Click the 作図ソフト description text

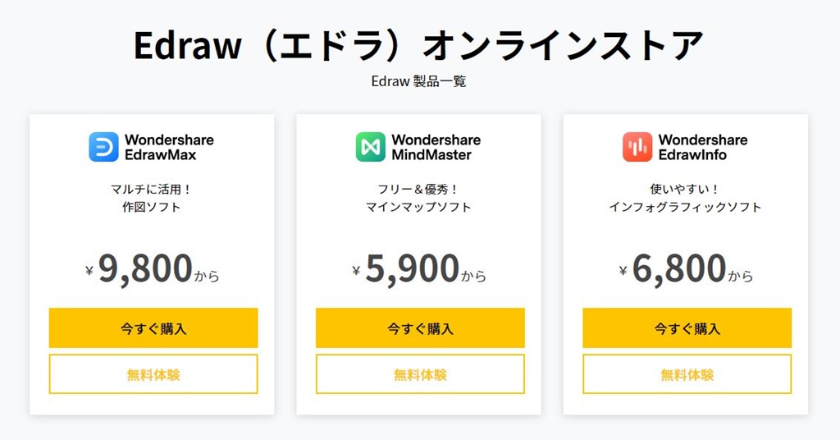tap(152, 207)
